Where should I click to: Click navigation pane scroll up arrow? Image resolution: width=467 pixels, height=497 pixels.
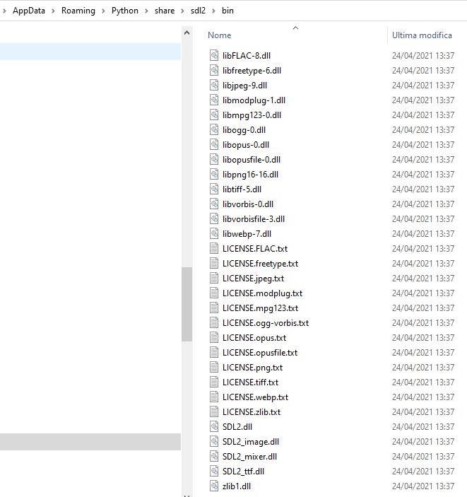[187, 33]
